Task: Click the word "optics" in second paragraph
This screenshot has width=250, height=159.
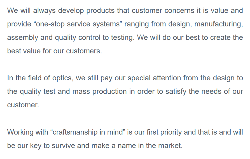Action: pyautogui.click(x=62, y=78)
